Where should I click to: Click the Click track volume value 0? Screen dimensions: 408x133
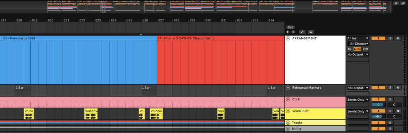click(x=378, y=105)
